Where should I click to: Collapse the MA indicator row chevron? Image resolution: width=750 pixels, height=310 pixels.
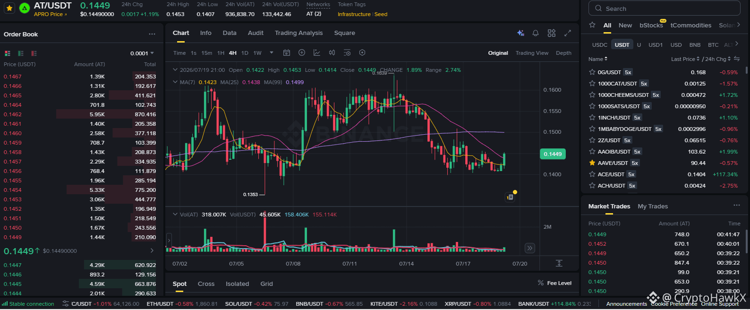(175, 82)
